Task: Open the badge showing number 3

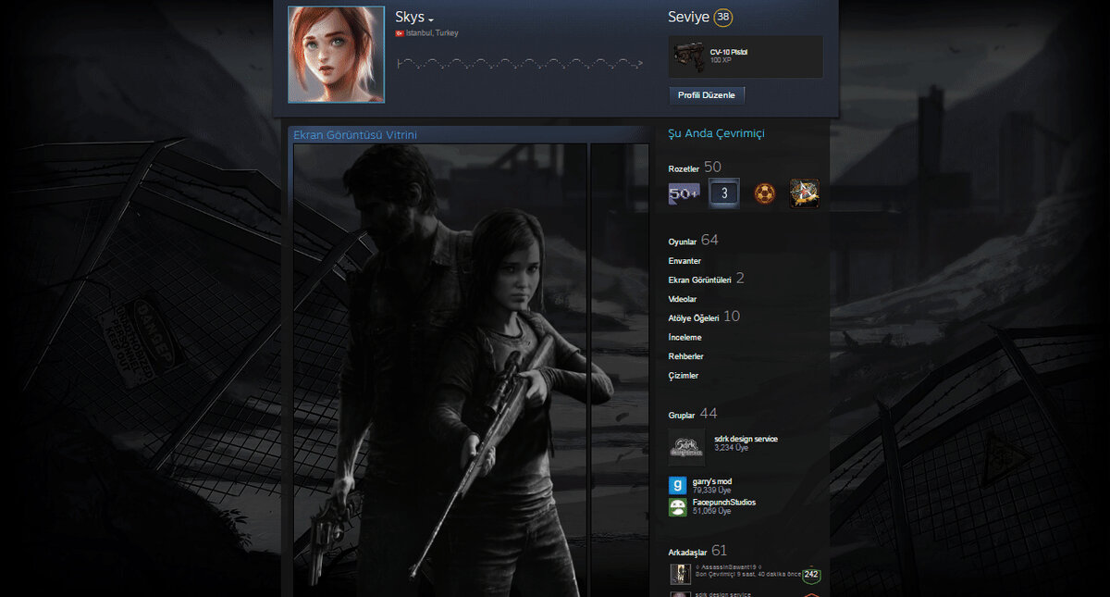Action: (724, 193)
